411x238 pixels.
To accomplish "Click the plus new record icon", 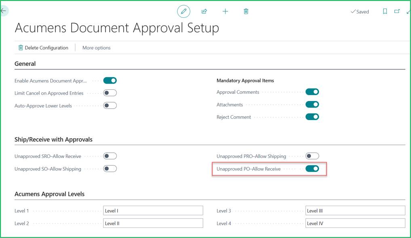I will [x=225, y=11].
